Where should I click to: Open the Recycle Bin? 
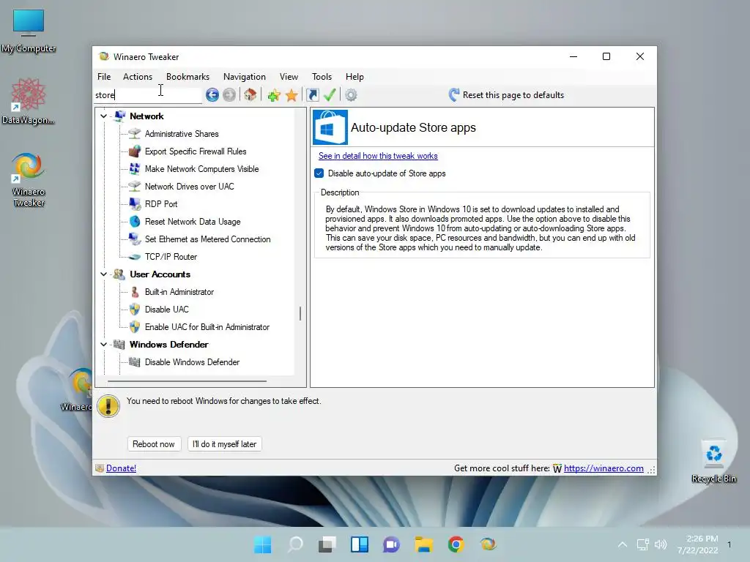713,462
